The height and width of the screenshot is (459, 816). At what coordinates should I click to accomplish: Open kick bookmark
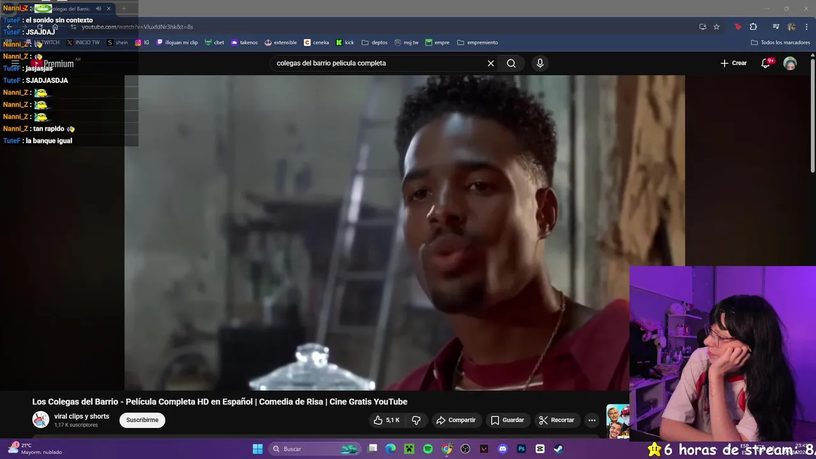pos(345,43)
